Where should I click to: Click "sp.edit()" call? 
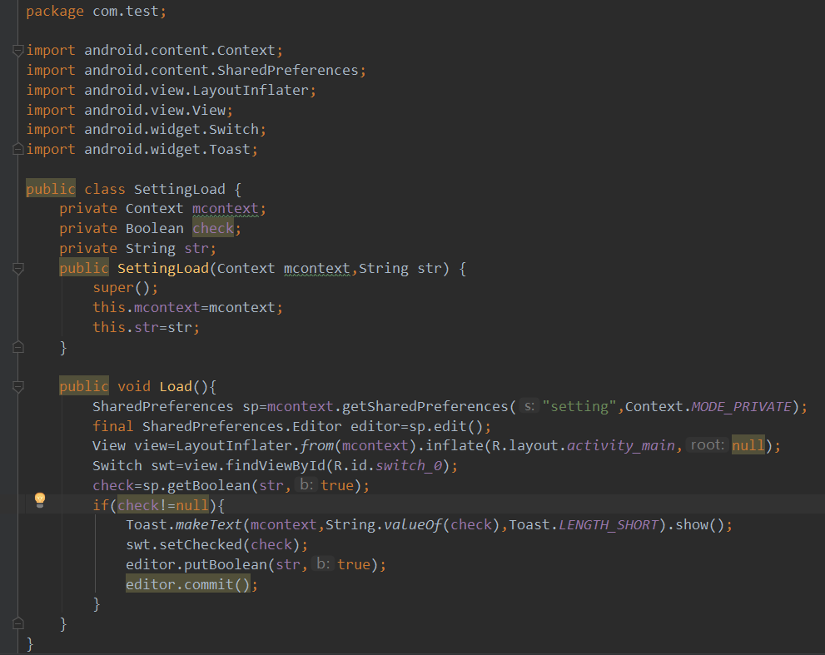click(x=446, y=426)
